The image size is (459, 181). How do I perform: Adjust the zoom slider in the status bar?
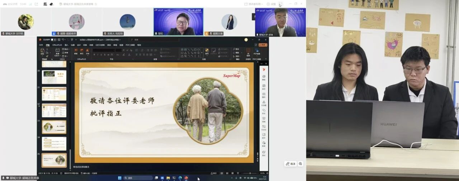250,173
